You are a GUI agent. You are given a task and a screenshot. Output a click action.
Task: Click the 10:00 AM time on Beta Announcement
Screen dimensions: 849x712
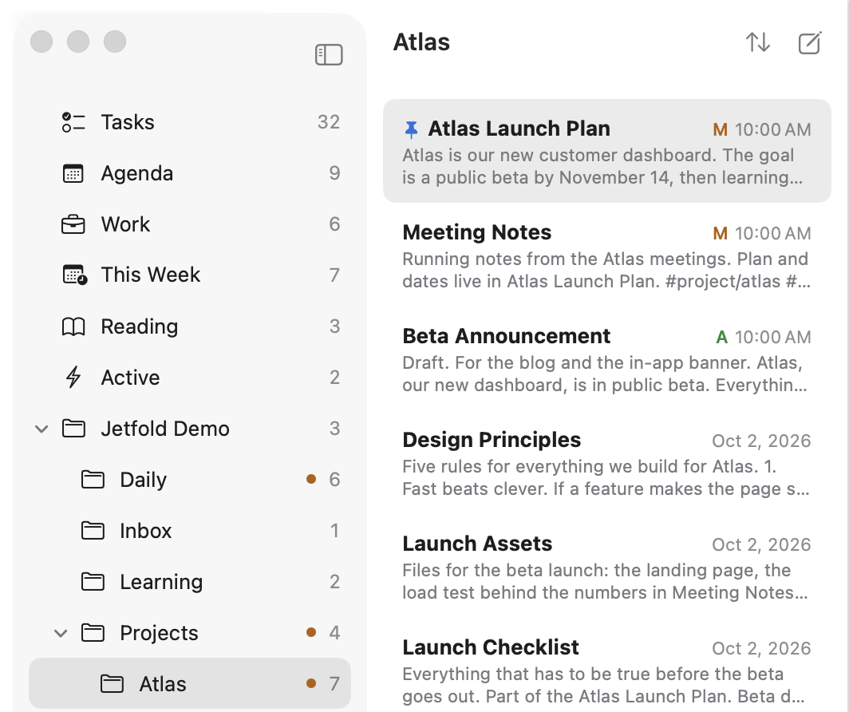772,338
